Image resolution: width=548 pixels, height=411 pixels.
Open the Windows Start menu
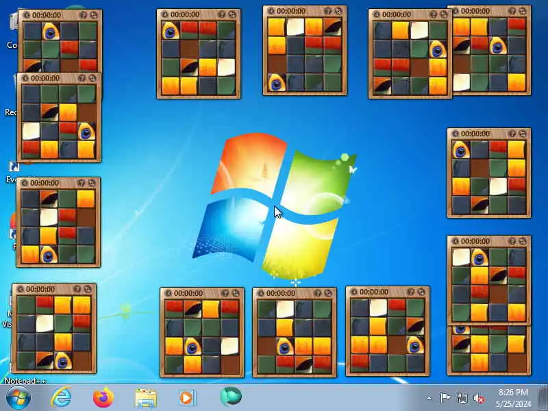tap(18, 398)
